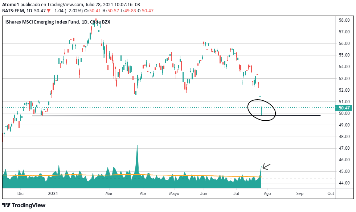The height and width of the screenshot is (212, 356).
Task: Click the green 50.47 current price tag on axis
Action: 344,108
